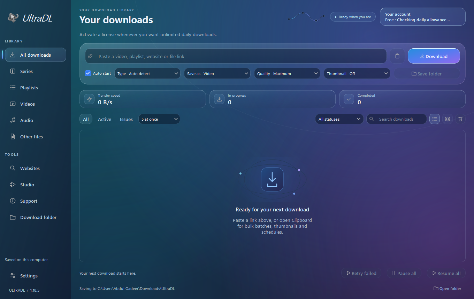Click the Save folder button
Viewport: 474px width, 299px height.
pos(427,73)
